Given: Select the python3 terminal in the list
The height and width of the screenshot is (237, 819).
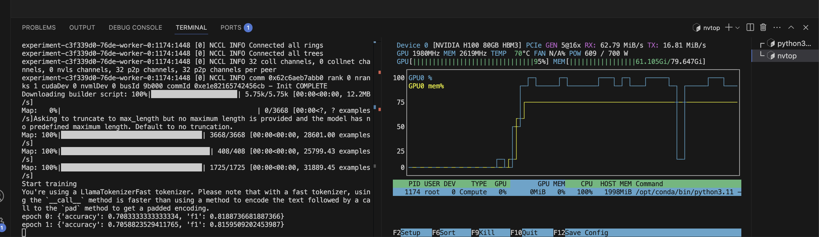Looking at the screenshot, I should pos(785,43).
